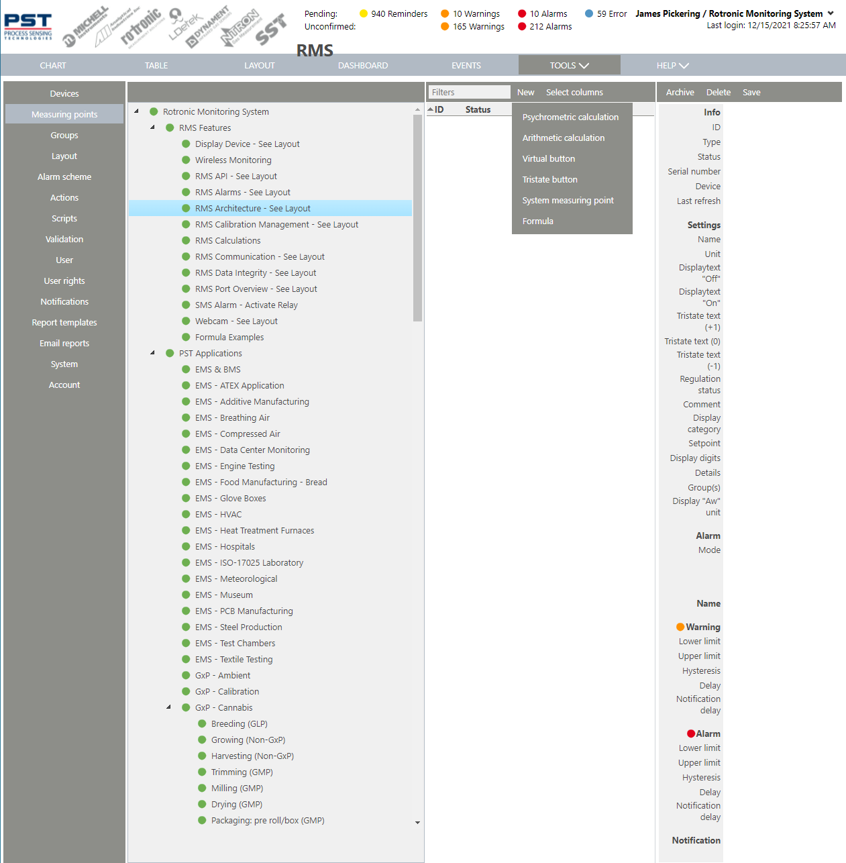
Task: Click the blue 59 Error indicator
Action: click(606, 13)
